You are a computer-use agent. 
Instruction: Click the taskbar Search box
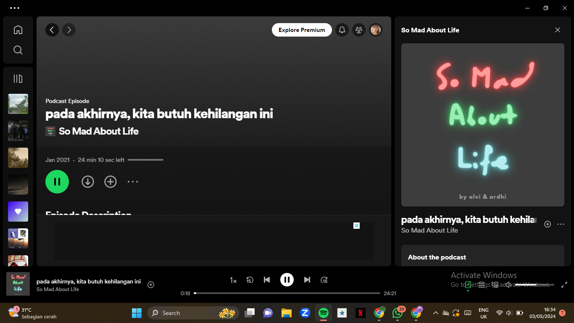point(193,313)
